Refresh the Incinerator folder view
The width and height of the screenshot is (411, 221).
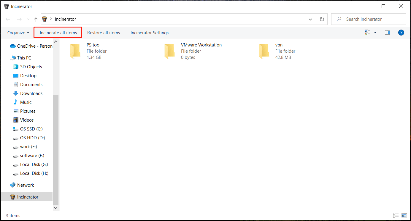click(322, 19)
